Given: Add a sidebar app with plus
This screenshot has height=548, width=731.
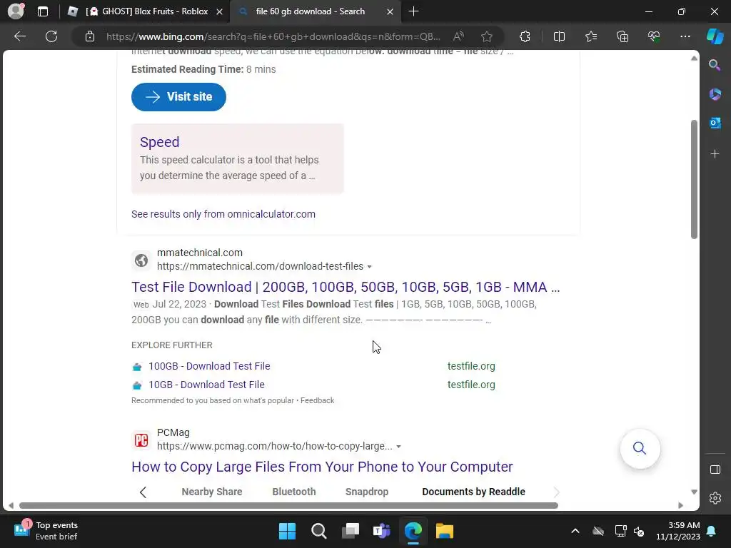Looking at the screenshot, I should [x=715, y=154].
